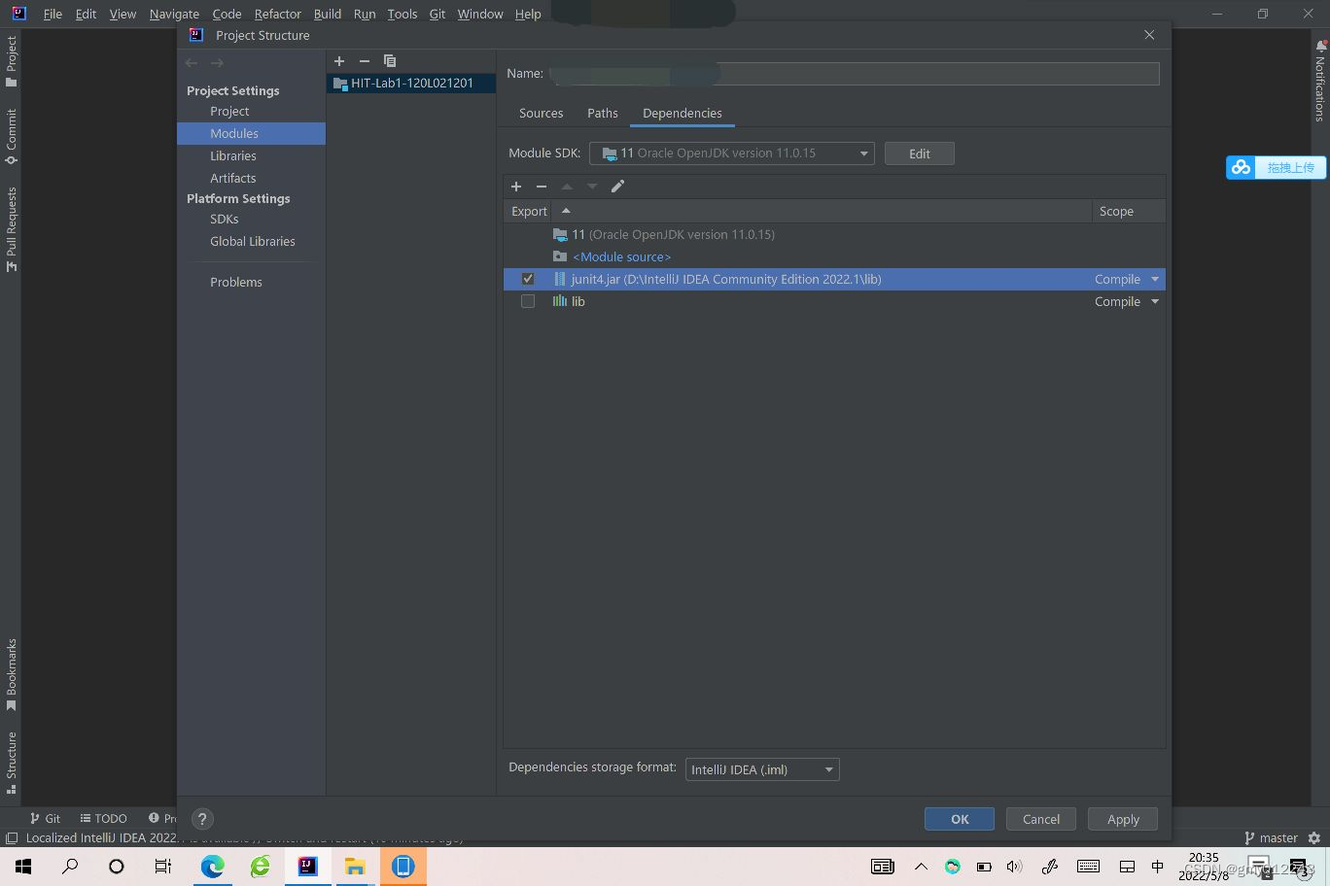Add a new module with the plus icon

339,60
